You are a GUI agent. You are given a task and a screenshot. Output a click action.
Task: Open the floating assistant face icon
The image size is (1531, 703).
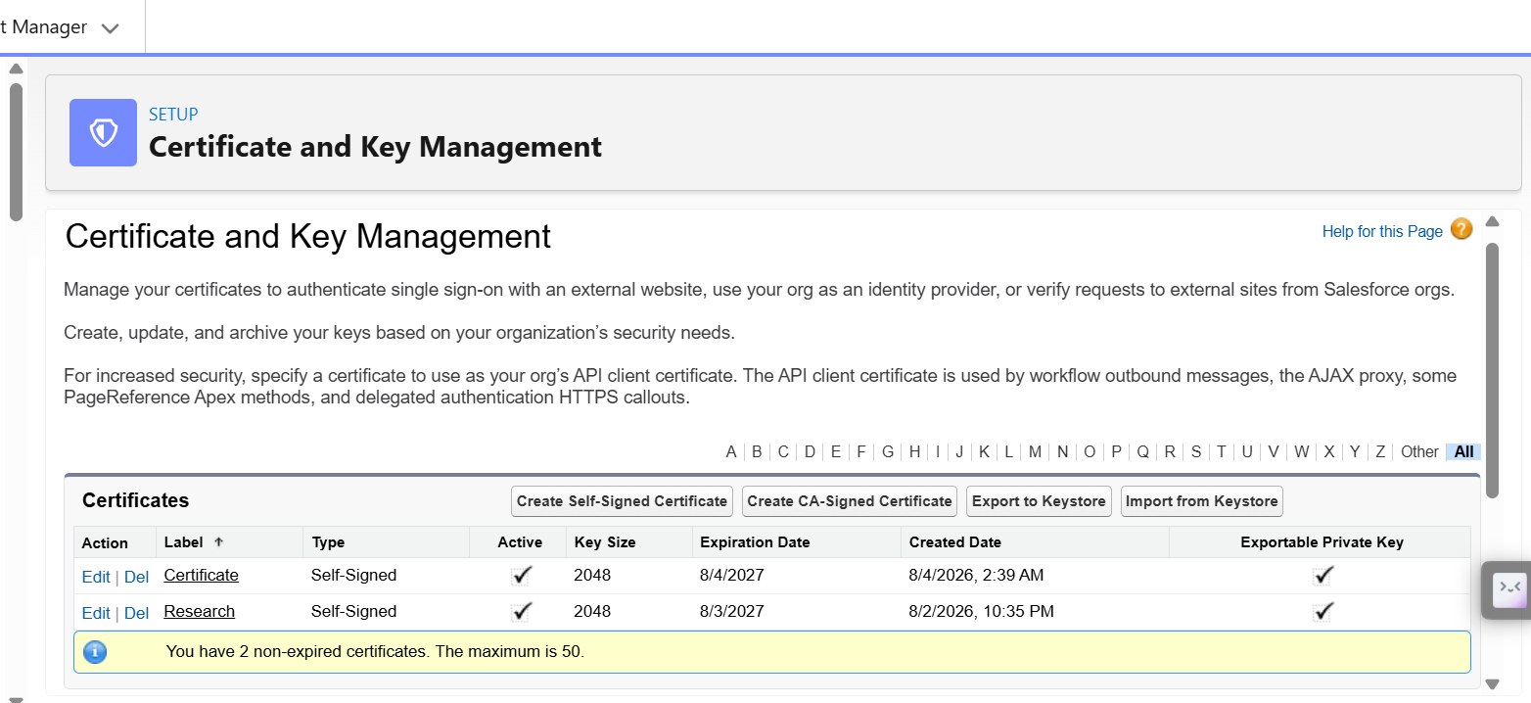point(1508,588)
